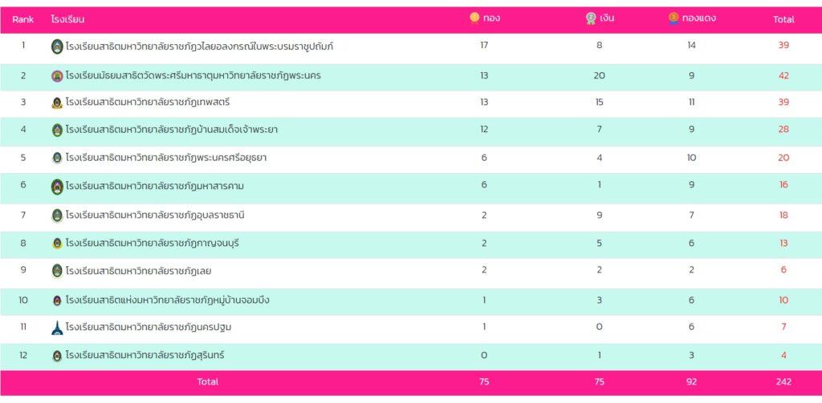Click silver count 20 in rank 2 row
This screenshot has height=403, width=822.
point(599,75)
